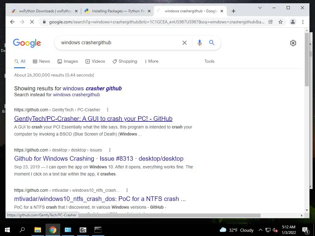Switch to the wxPython Downloads tab
The height and width of the screenshot is (236, 315).
coord(44,11)
